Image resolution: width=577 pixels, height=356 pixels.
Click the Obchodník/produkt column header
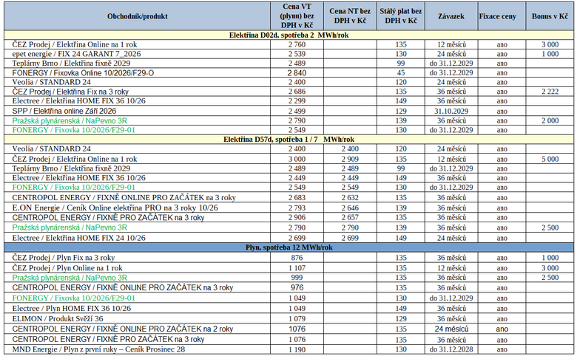tap(138, 16)
